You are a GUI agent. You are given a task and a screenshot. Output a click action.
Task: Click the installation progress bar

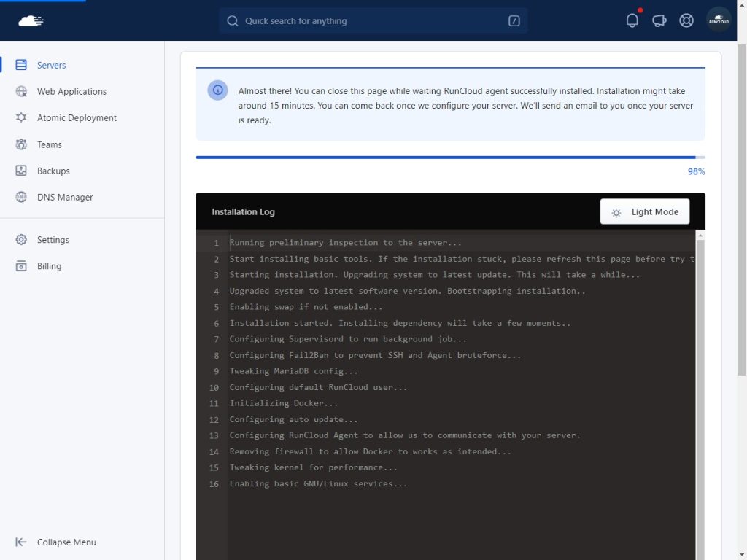click(450, 157)
